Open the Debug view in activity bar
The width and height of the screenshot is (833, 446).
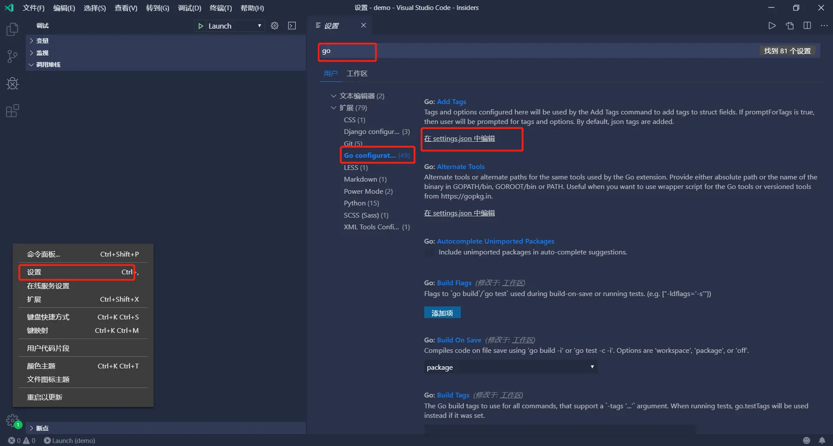tap(13, 84)
